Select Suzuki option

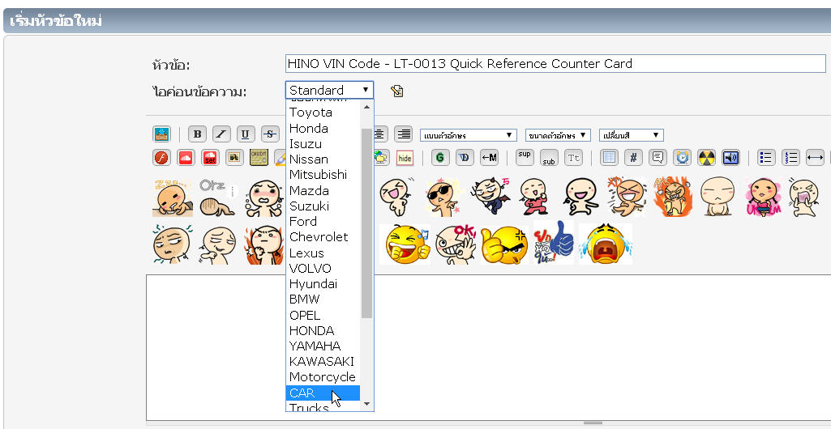(323, 206)
